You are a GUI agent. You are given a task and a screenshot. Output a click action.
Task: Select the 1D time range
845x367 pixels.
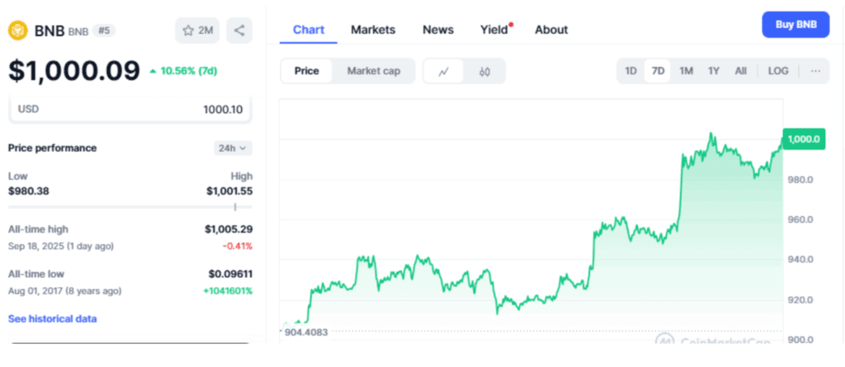(x=630, y=71)
